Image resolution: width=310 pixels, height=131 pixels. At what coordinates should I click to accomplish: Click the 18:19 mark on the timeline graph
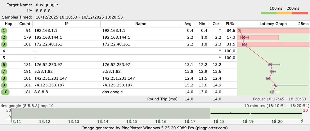[249, 122]
